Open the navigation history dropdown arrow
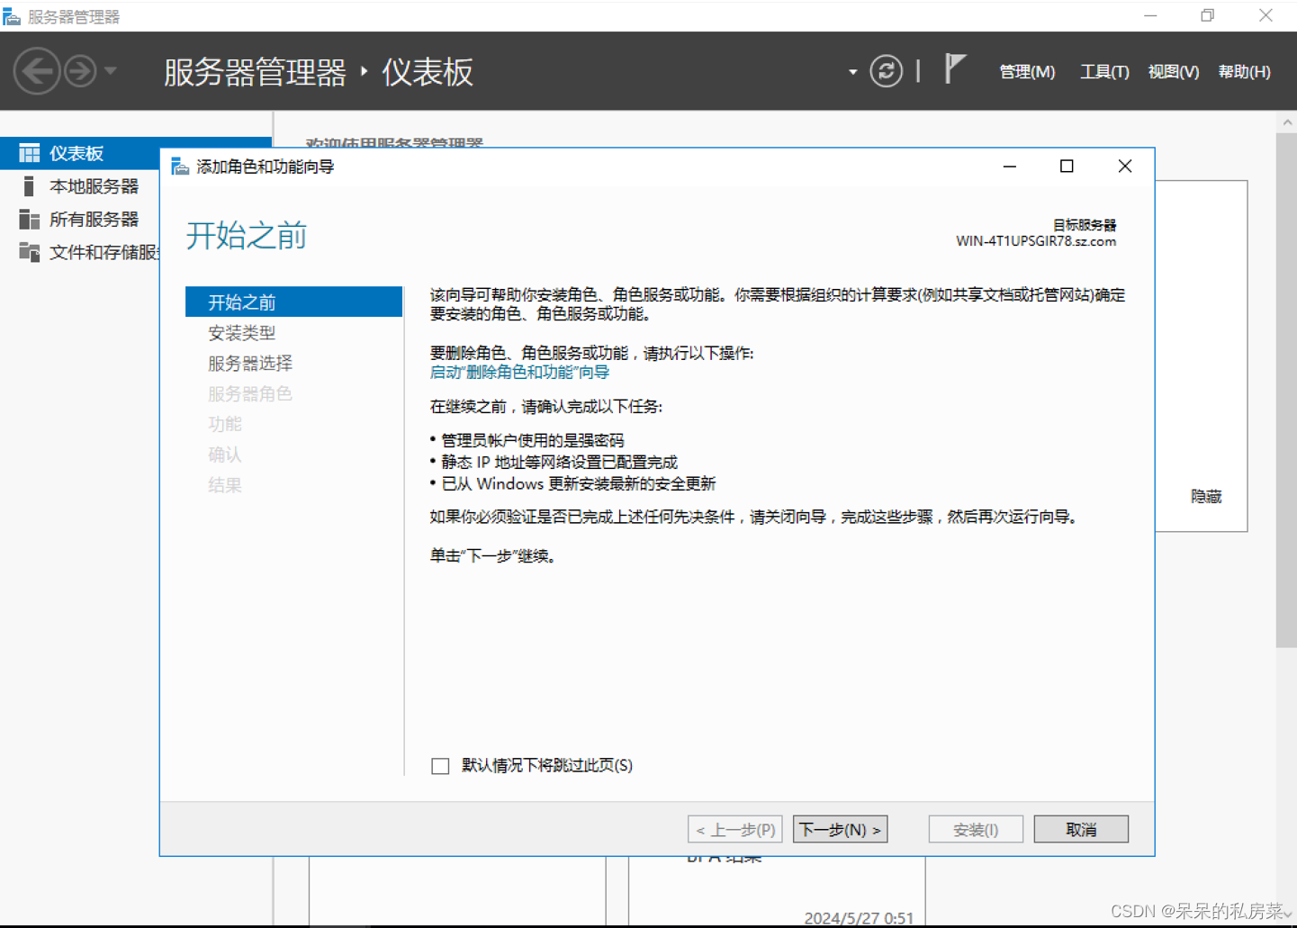 [x=111, y=71]
